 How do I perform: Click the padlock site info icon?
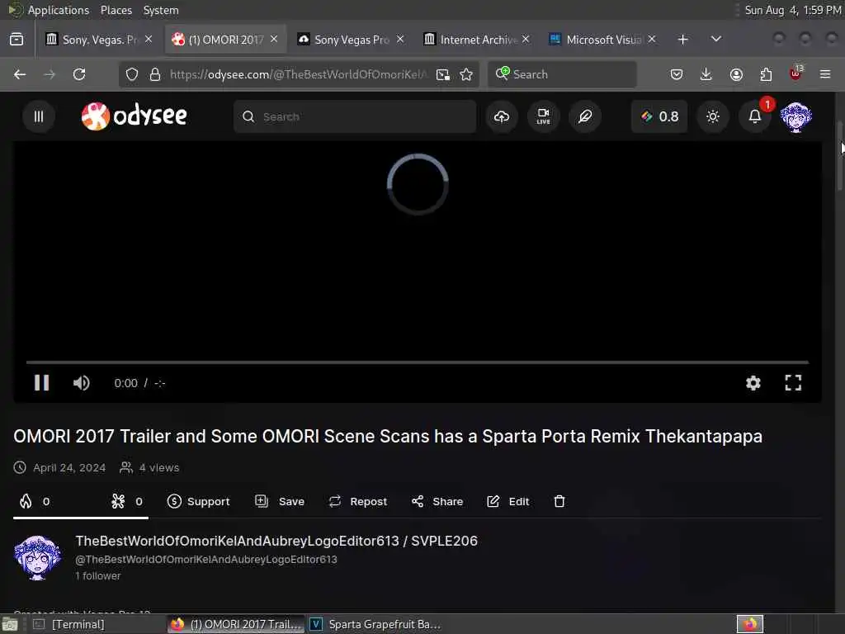pos(155,74)
